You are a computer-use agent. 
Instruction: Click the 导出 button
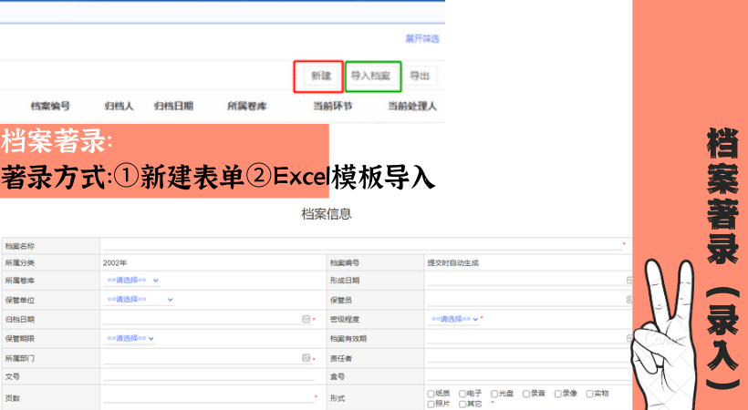419,77
